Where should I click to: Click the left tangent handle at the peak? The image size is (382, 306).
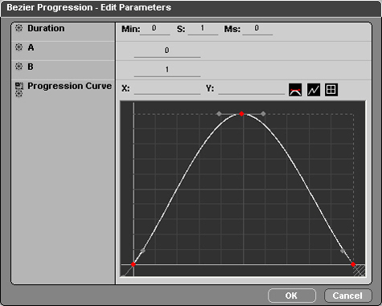click(220, 114)
